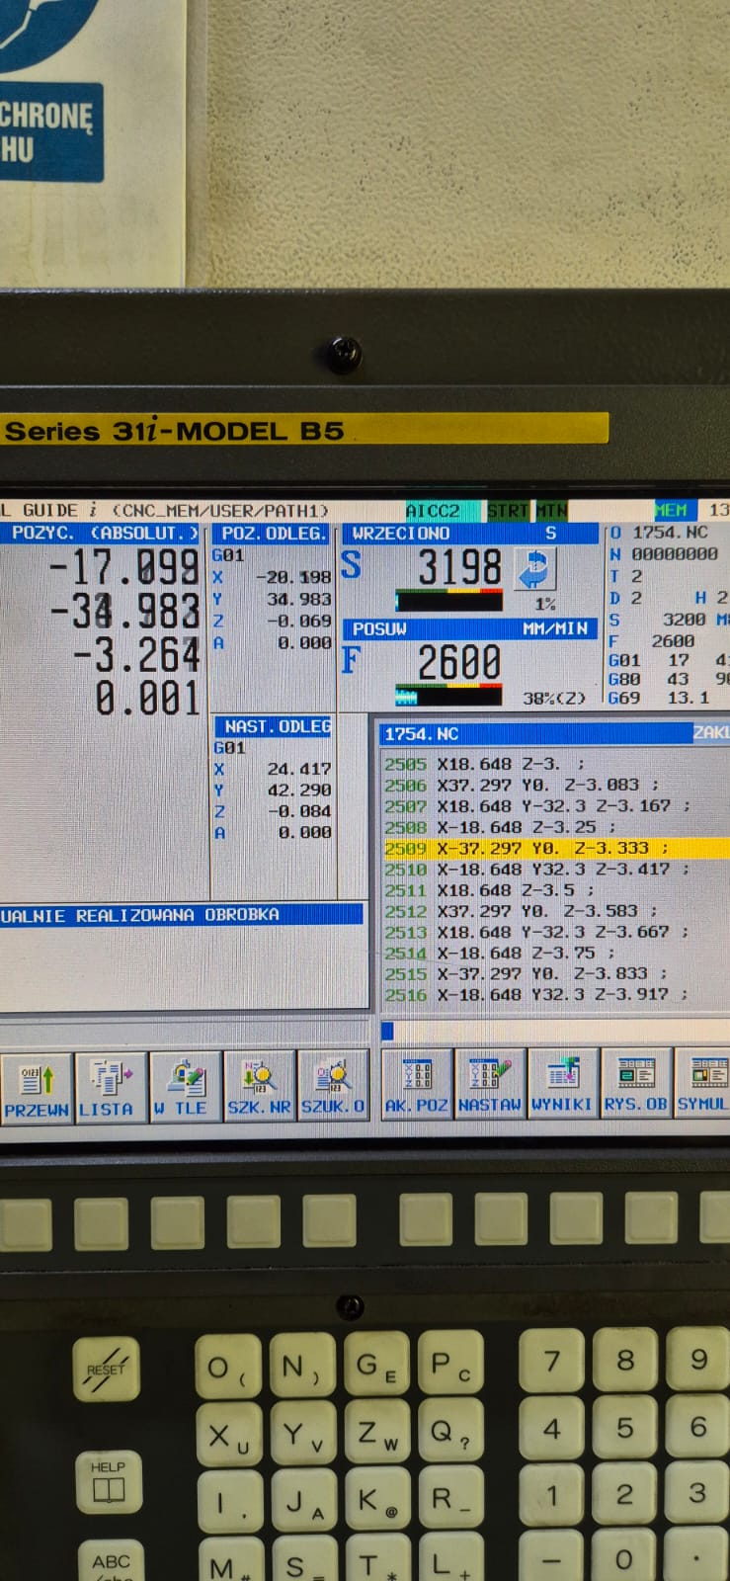Screen dimensions: 730x1581
Task: Select program line 2514 X-18.648 Z-3.75
Action: [x=500, y=953]
